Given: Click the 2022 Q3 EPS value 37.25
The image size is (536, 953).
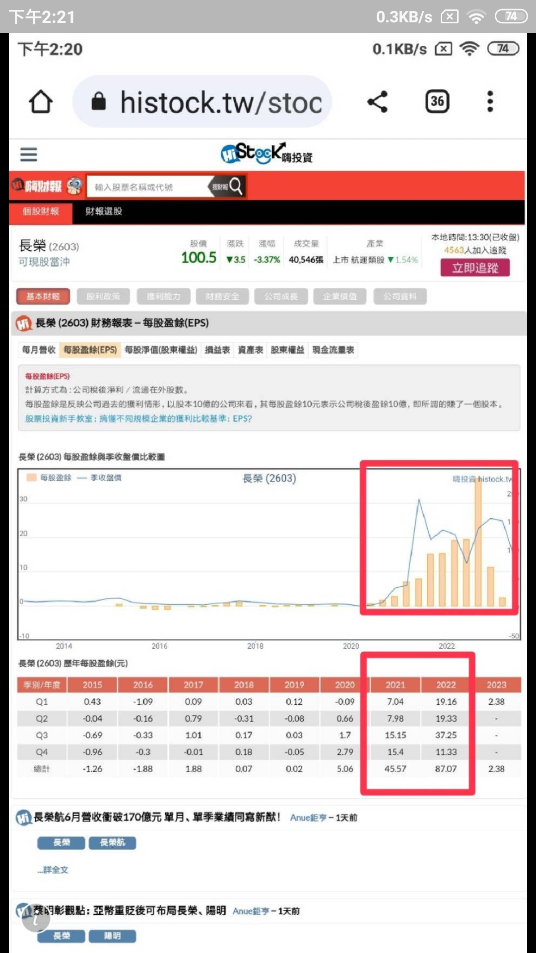Looking at the screenshot, I should coord(446,735).
